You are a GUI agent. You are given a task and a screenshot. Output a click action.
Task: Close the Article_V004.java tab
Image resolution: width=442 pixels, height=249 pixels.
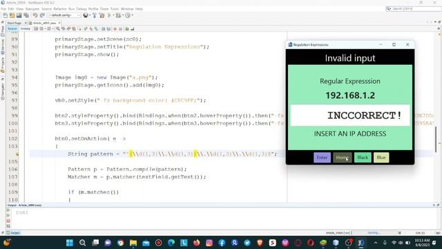[x=59, y=23]
